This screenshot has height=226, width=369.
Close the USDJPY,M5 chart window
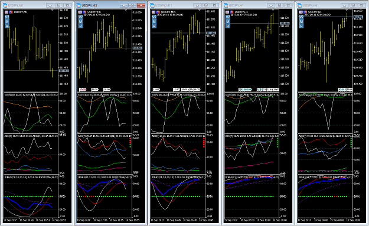(x=141, y=5)
